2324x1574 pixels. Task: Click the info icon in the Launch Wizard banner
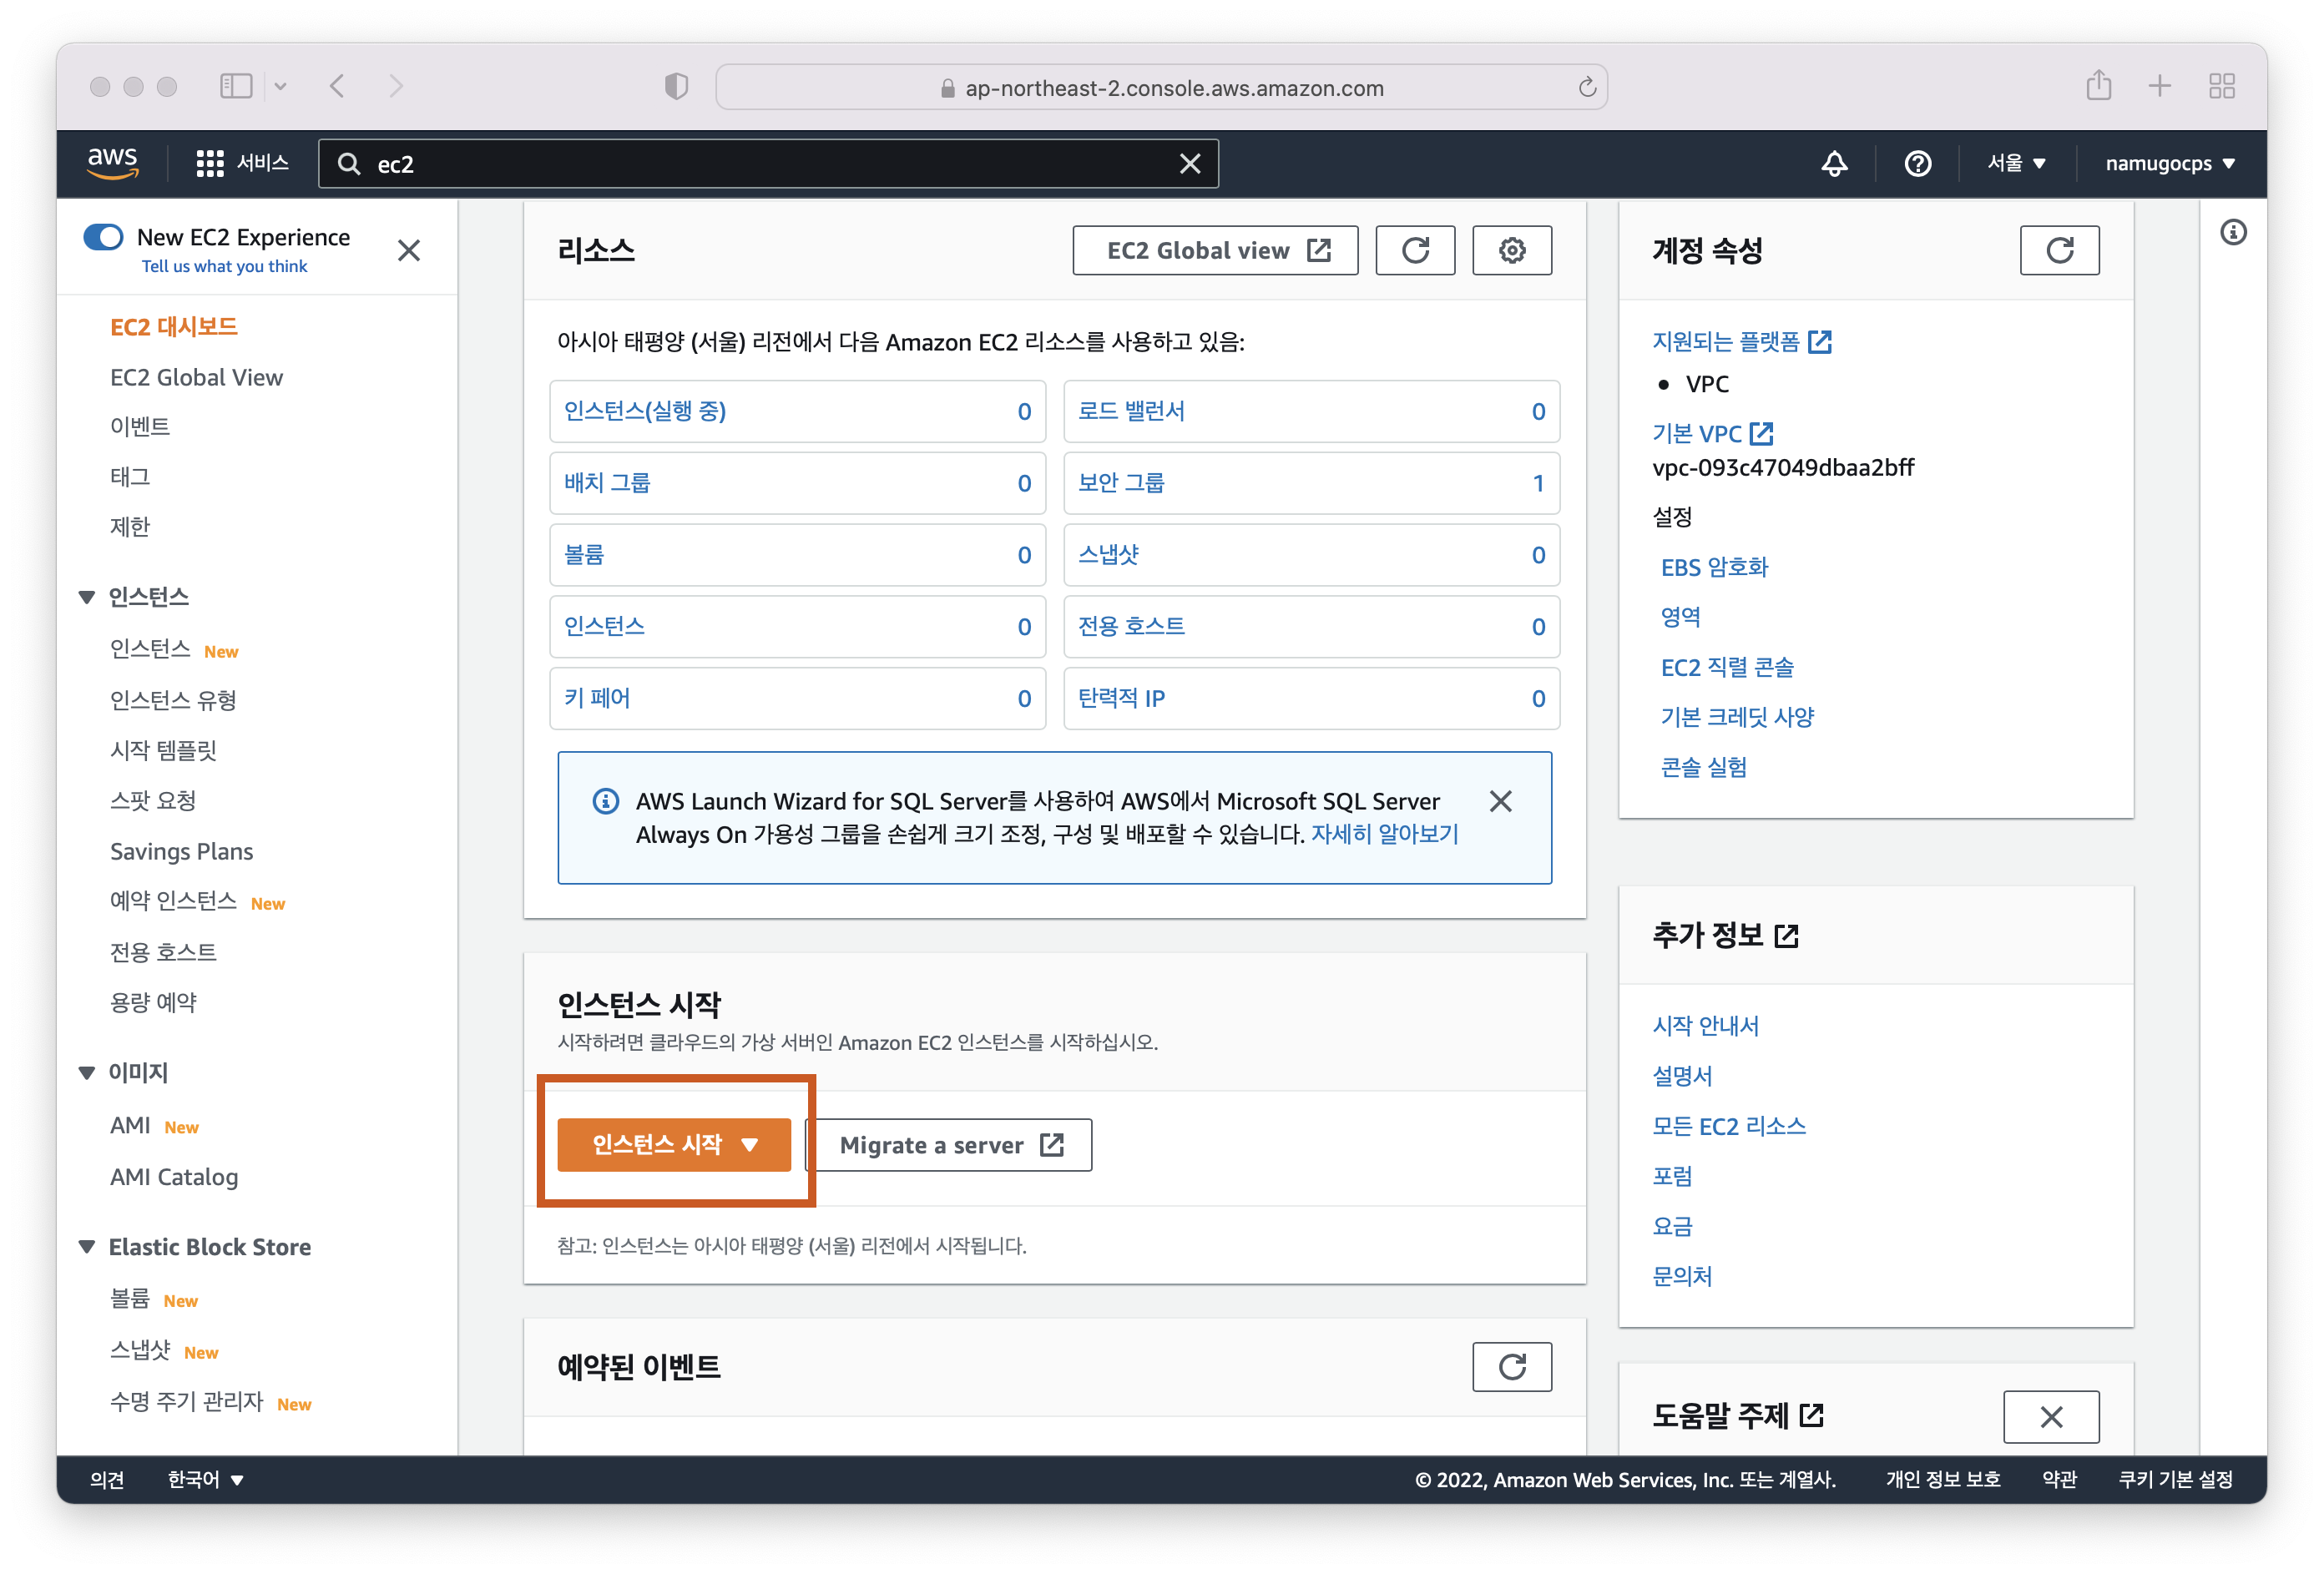(605, 801)
